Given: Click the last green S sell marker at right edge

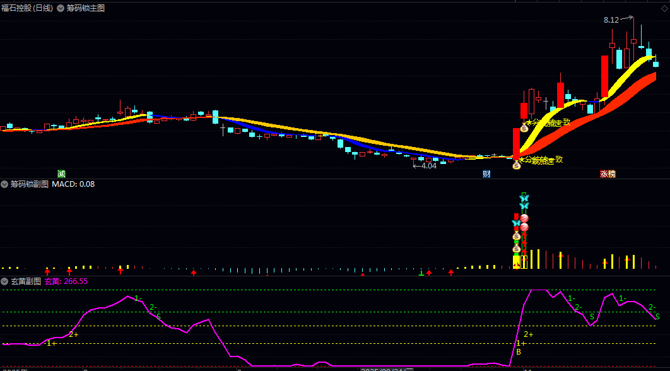Looking at the screenshot, I should (x=657, y=317).
